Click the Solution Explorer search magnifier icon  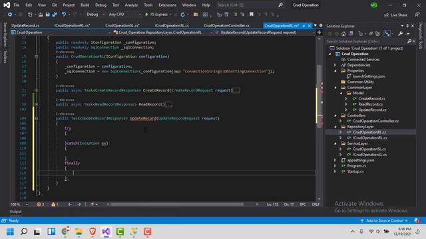(409, 41)
